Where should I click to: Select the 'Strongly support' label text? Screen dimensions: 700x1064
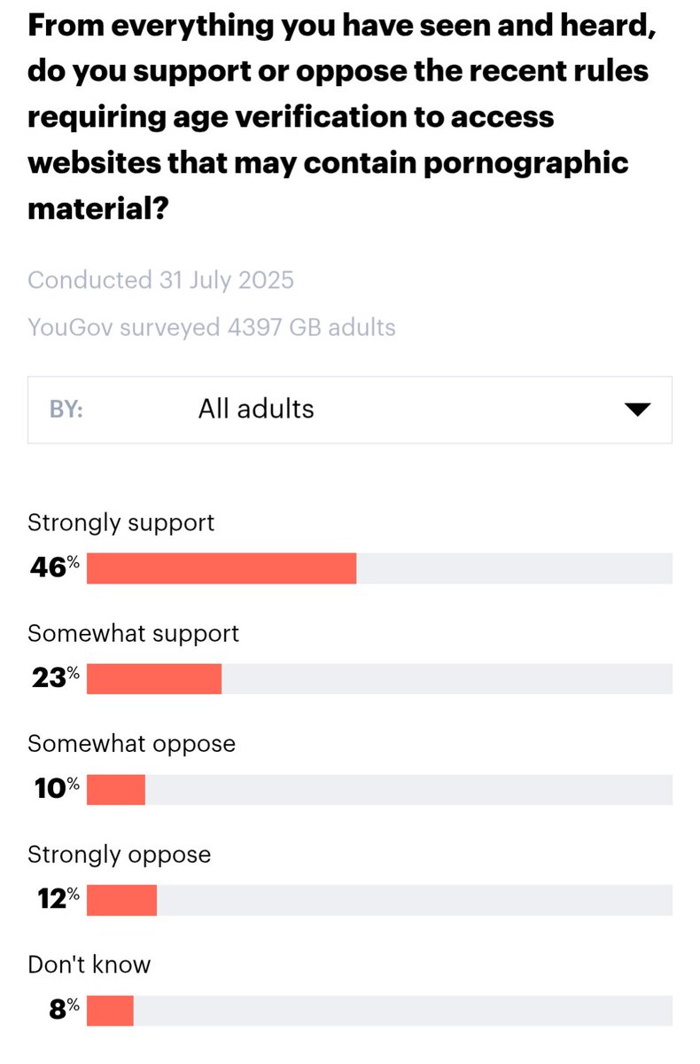[121, 523]
